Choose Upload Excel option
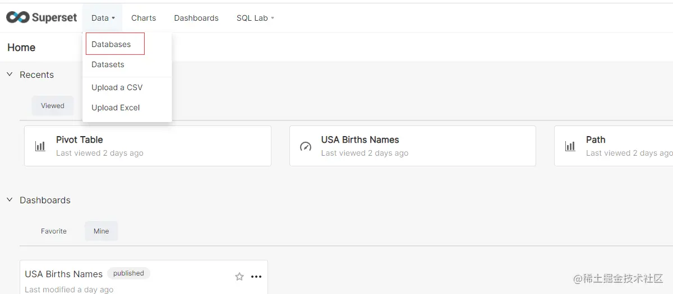This screenshot has height=294, width=673. click(116, 108)
